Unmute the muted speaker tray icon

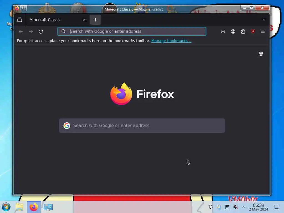coord(235,207)
